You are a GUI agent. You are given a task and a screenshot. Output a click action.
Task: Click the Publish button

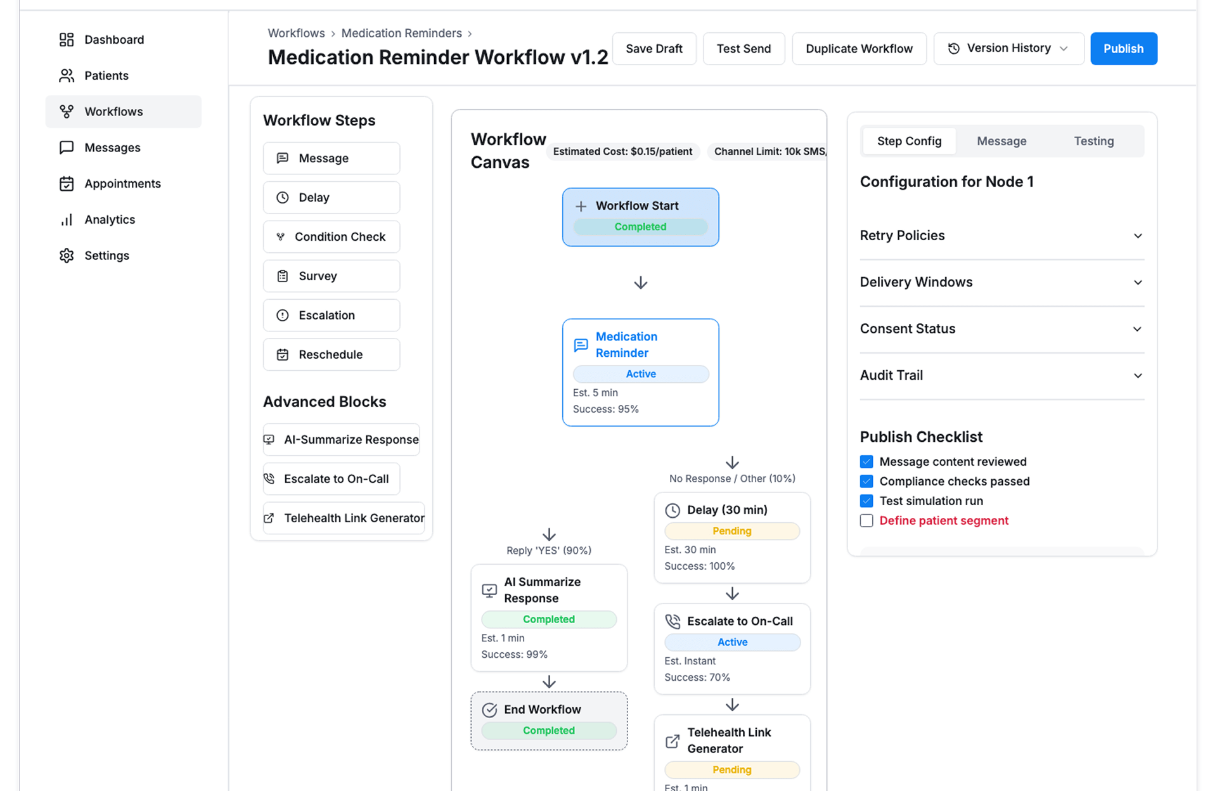coord(1123,49)
